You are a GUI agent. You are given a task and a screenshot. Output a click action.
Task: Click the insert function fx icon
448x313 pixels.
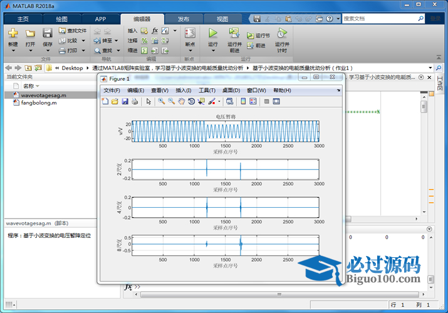pos(155,31)
